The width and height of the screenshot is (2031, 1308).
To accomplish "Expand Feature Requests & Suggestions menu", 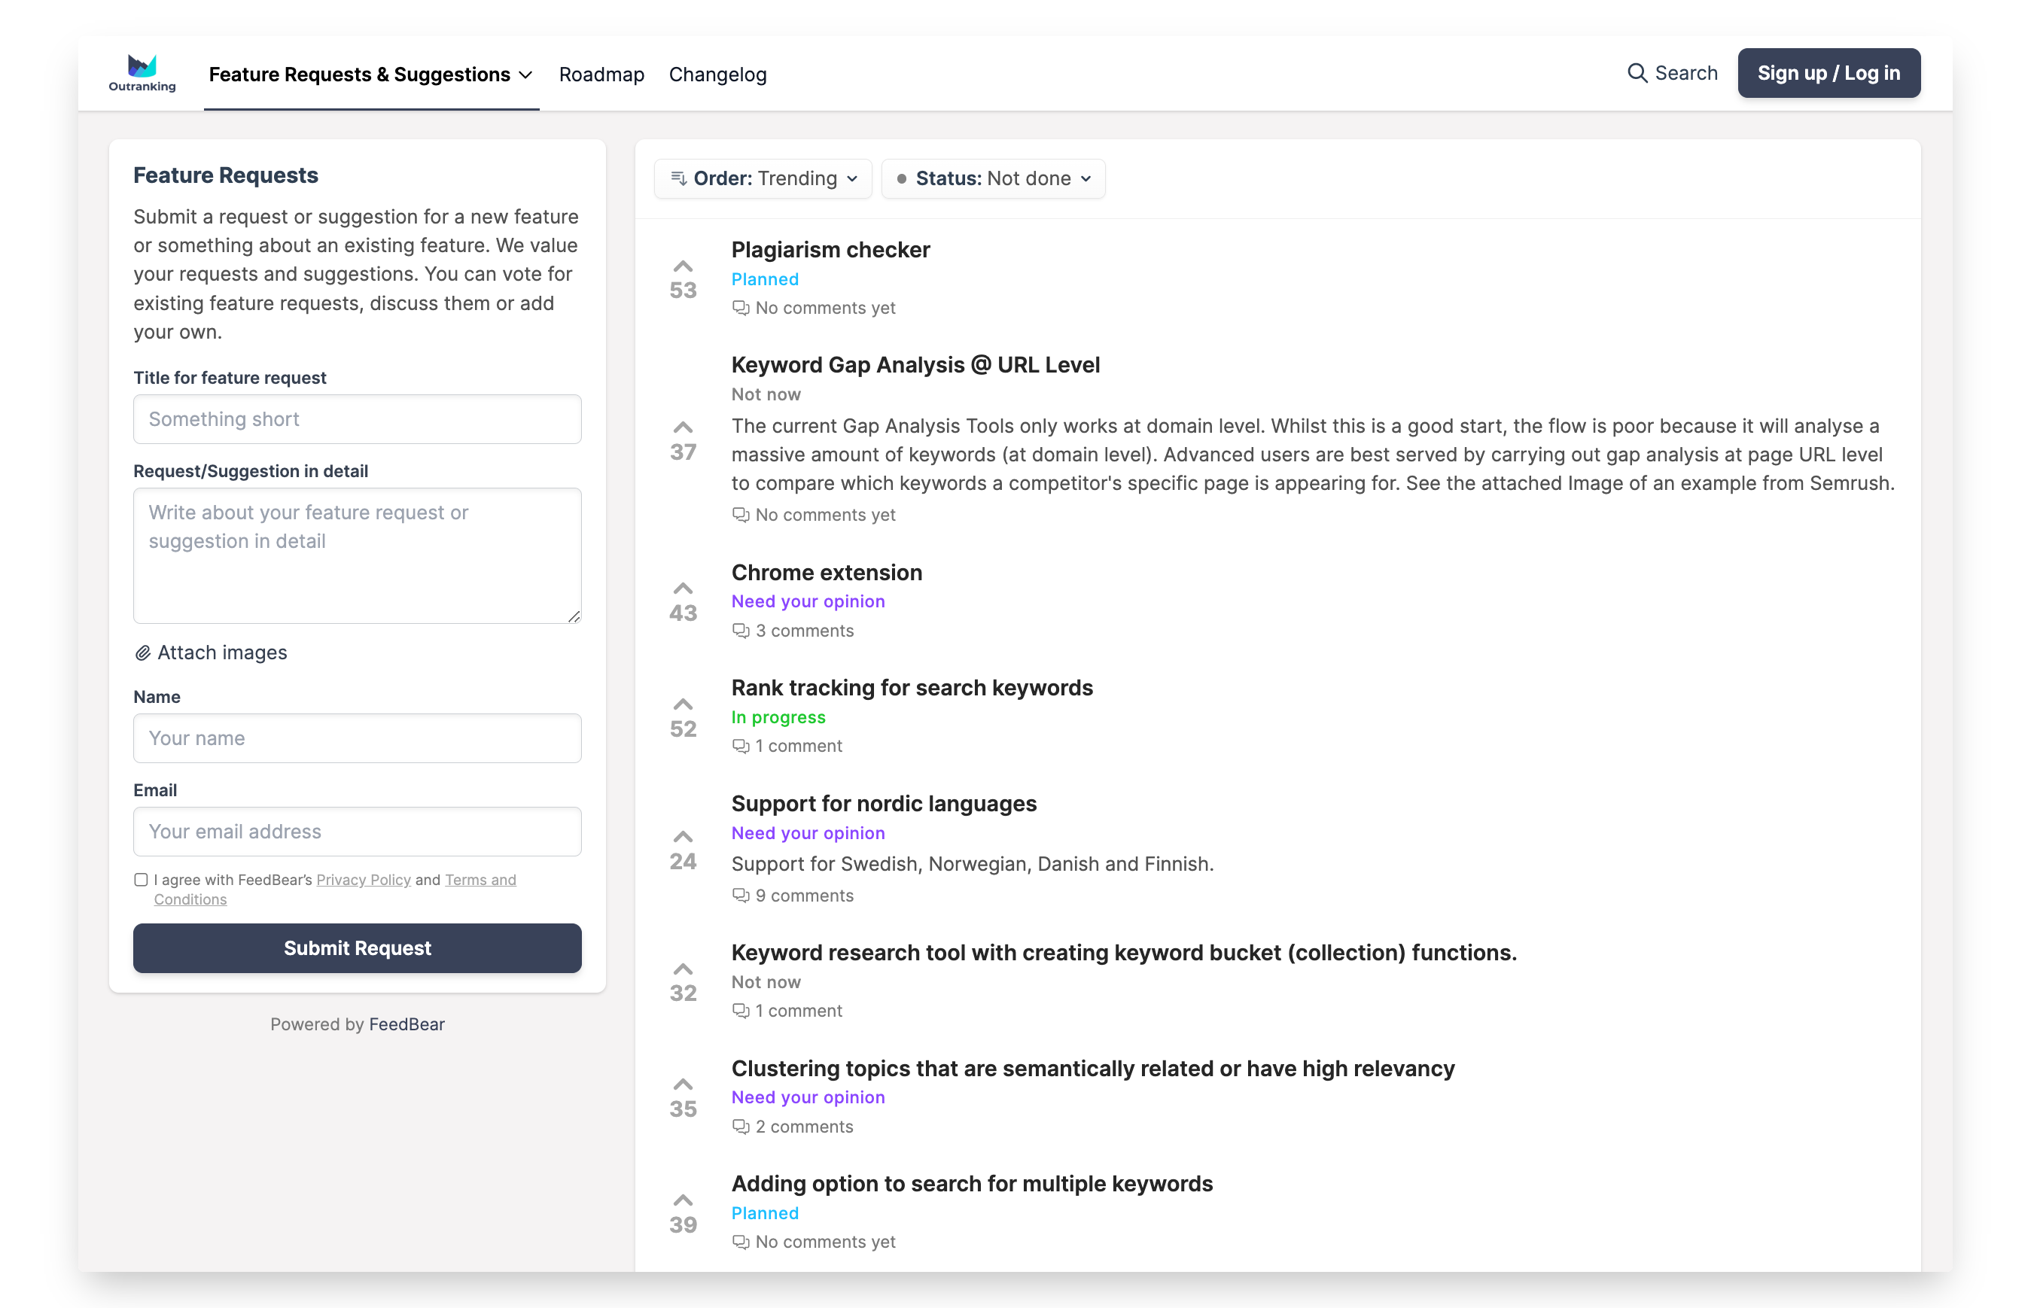I will [x=370, y=75].
